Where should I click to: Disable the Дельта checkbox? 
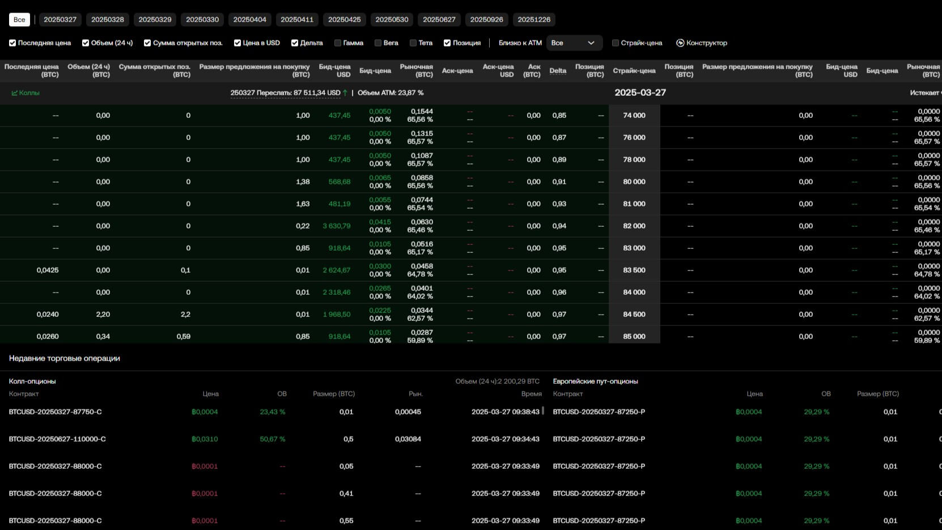pyautogui.click(x=295, y=43)
